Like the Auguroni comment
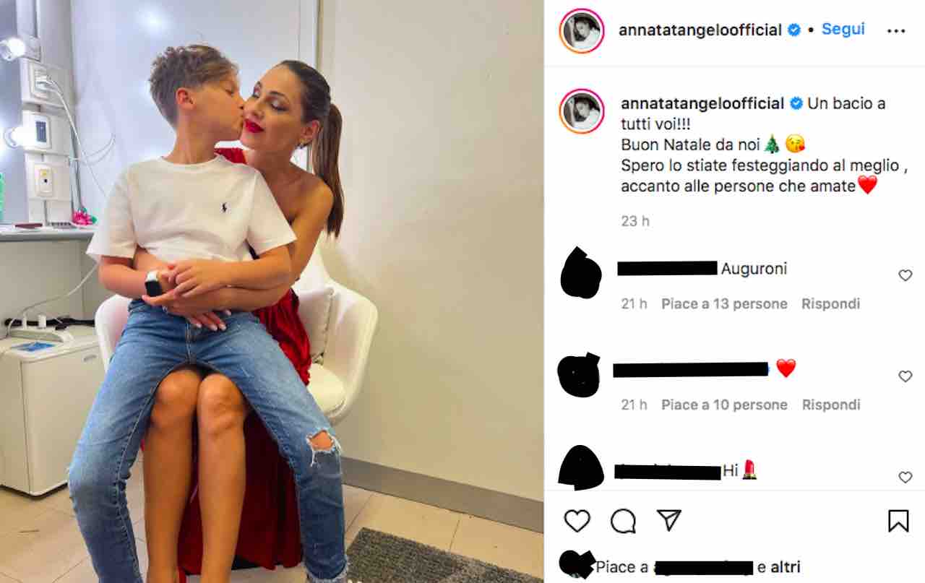The height and width of the screenshot is (583, 925). 905,275
